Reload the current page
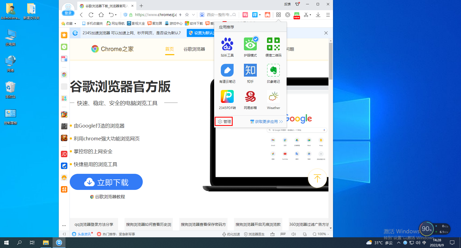This screenshot has width=461, height=248. click(91, 15)
